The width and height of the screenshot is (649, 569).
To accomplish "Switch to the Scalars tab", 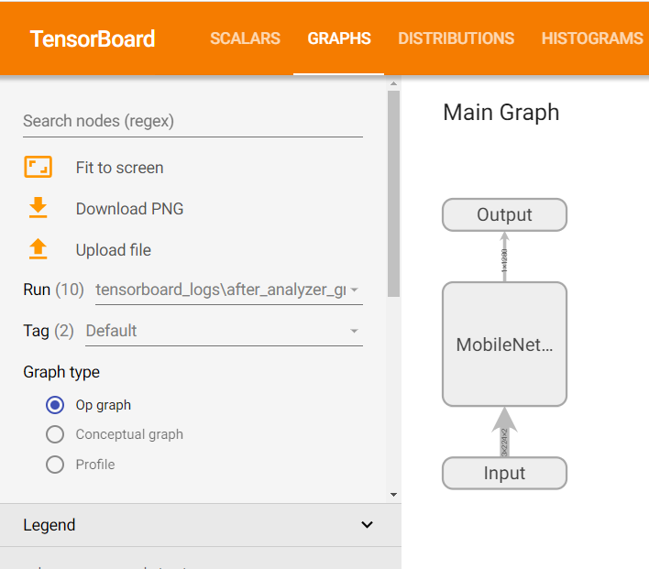I will [245, 38].
